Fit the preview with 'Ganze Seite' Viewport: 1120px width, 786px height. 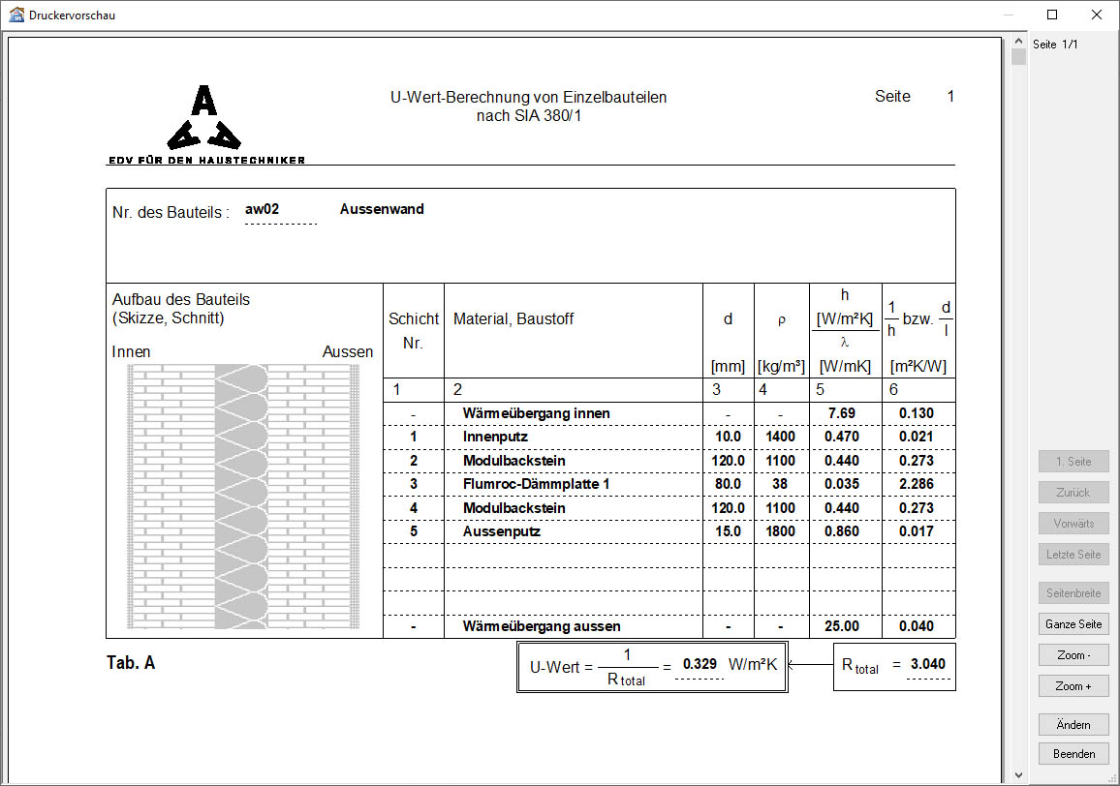pyautogui.click(x=1073, y=624)
